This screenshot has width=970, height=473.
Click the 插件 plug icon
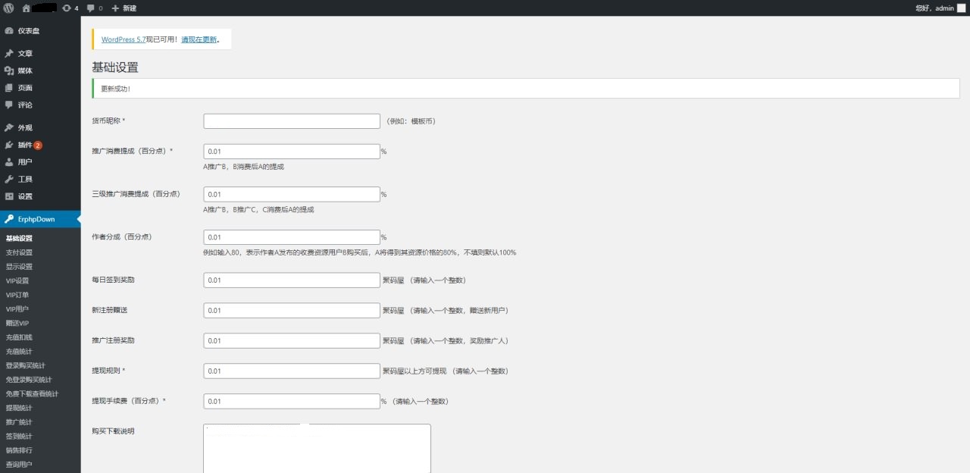click(9, 145)
